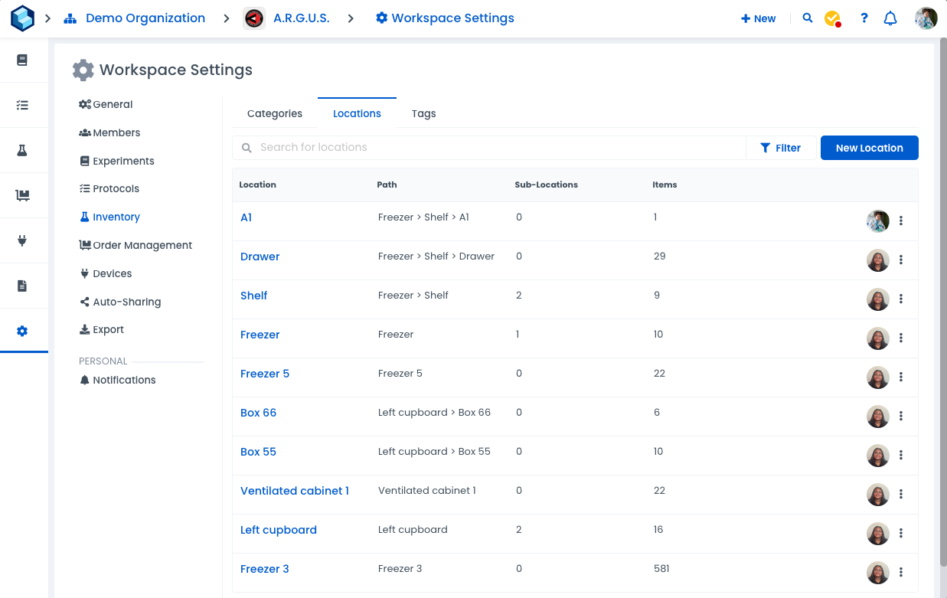Open the three-dot menu for Drawer row
Image resolution: width=947 pixels, height=598 pixels.
[901, 260]
